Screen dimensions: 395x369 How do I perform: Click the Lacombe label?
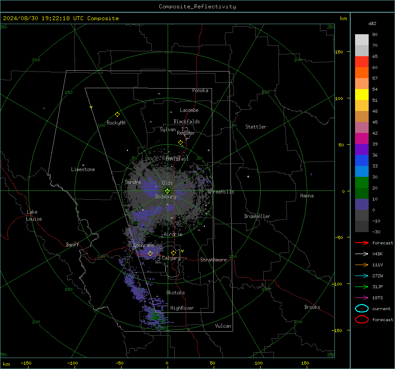pyautogui.click(x=189, y=110)
